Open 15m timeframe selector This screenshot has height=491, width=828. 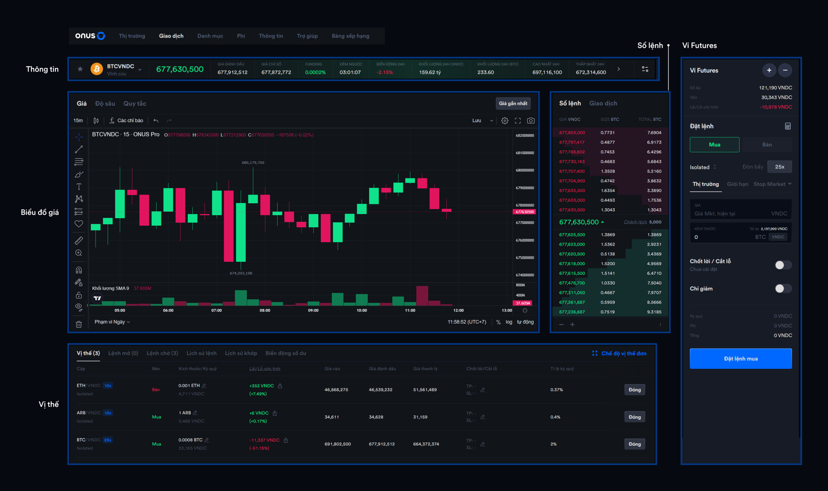78,121
